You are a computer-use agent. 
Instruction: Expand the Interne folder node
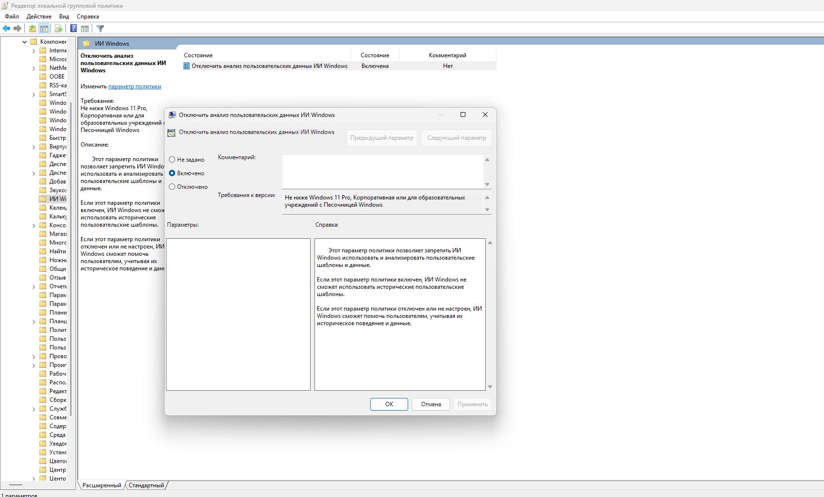click(x=33, y=50)
